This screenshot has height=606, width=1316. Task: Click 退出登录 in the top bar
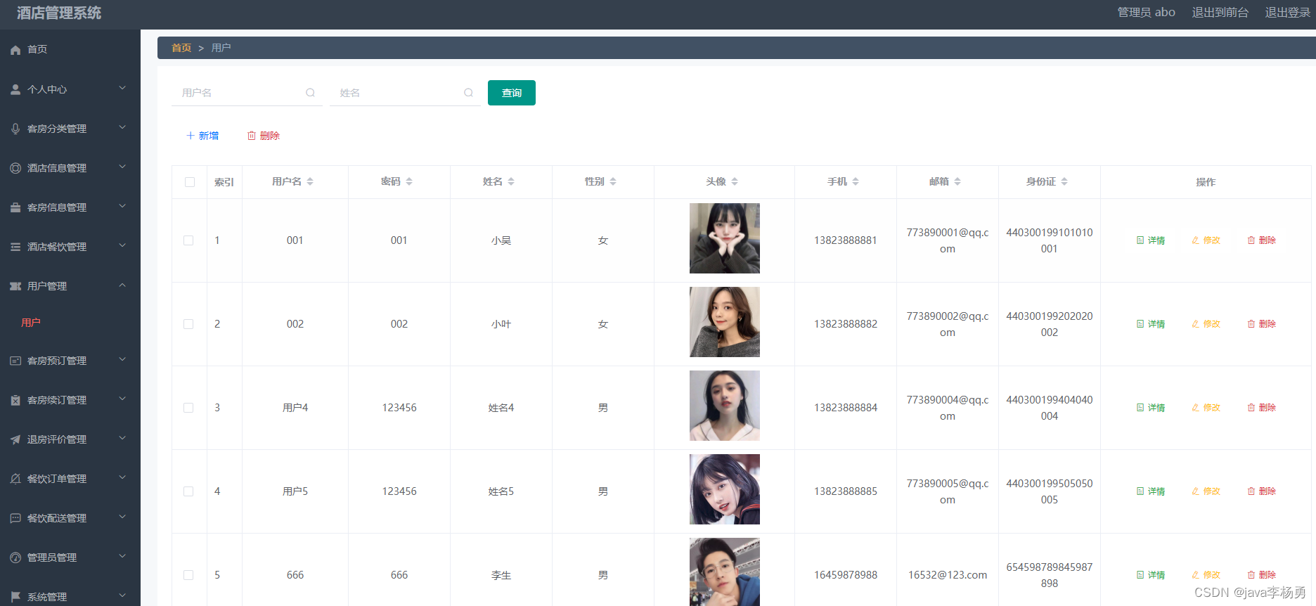click(1288, 13)
